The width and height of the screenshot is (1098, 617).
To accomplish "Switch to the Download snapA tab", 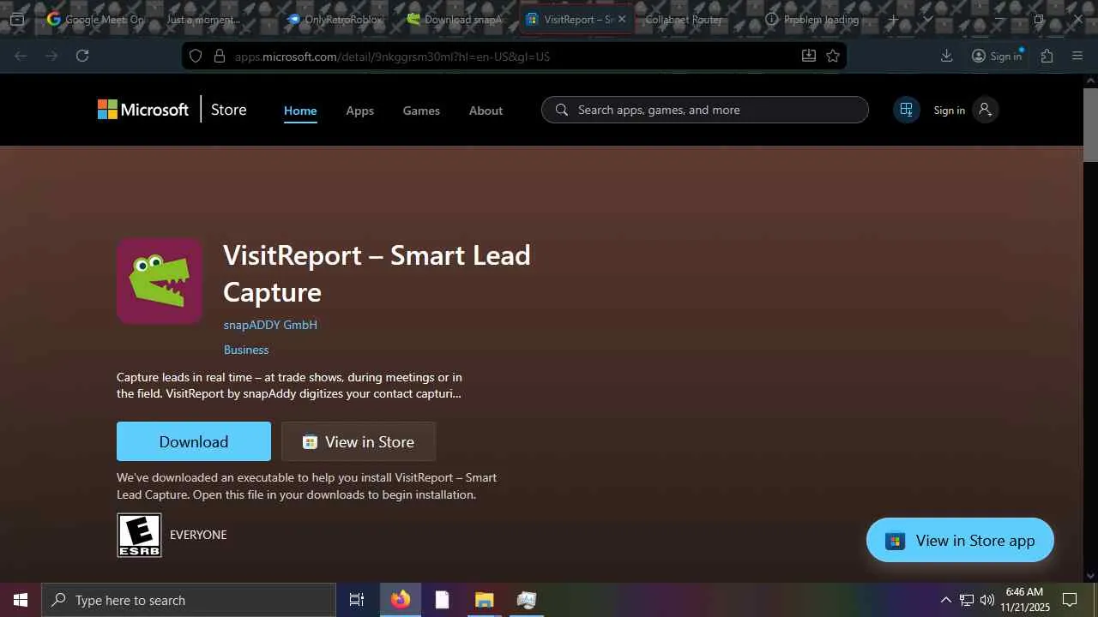I will [455, 19].
